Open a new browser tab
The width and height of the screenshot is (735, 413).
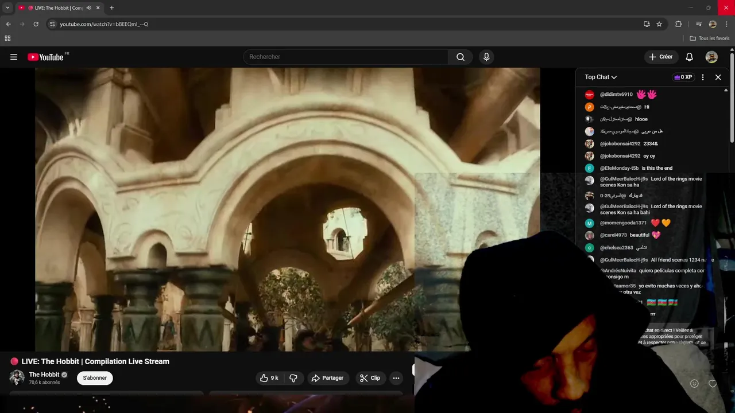click(x=111, y=8)
